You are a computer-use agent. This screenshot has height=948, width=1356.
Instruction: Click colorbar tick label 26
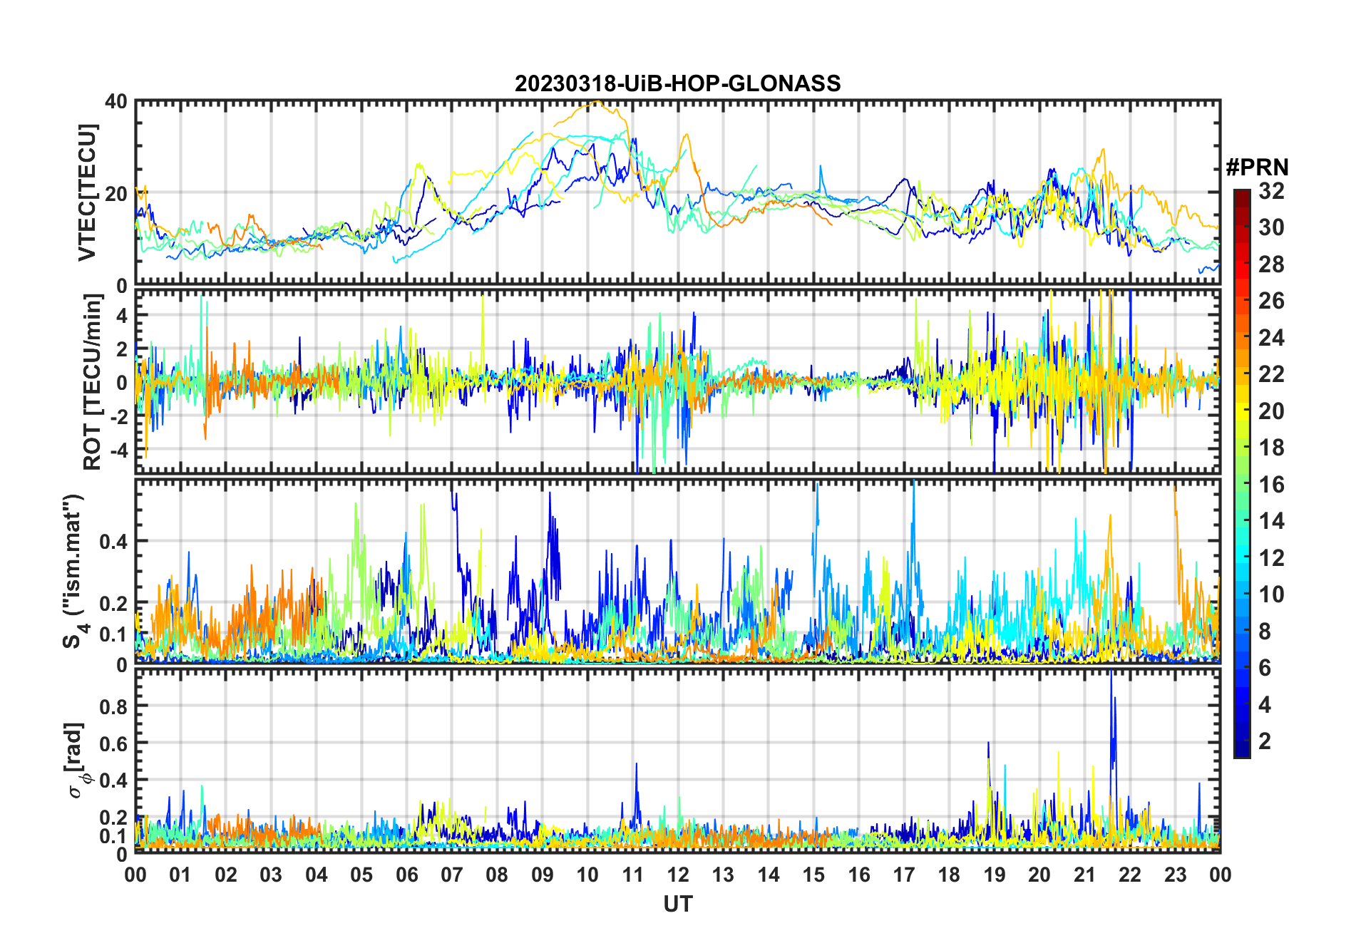click(1271, 301)
